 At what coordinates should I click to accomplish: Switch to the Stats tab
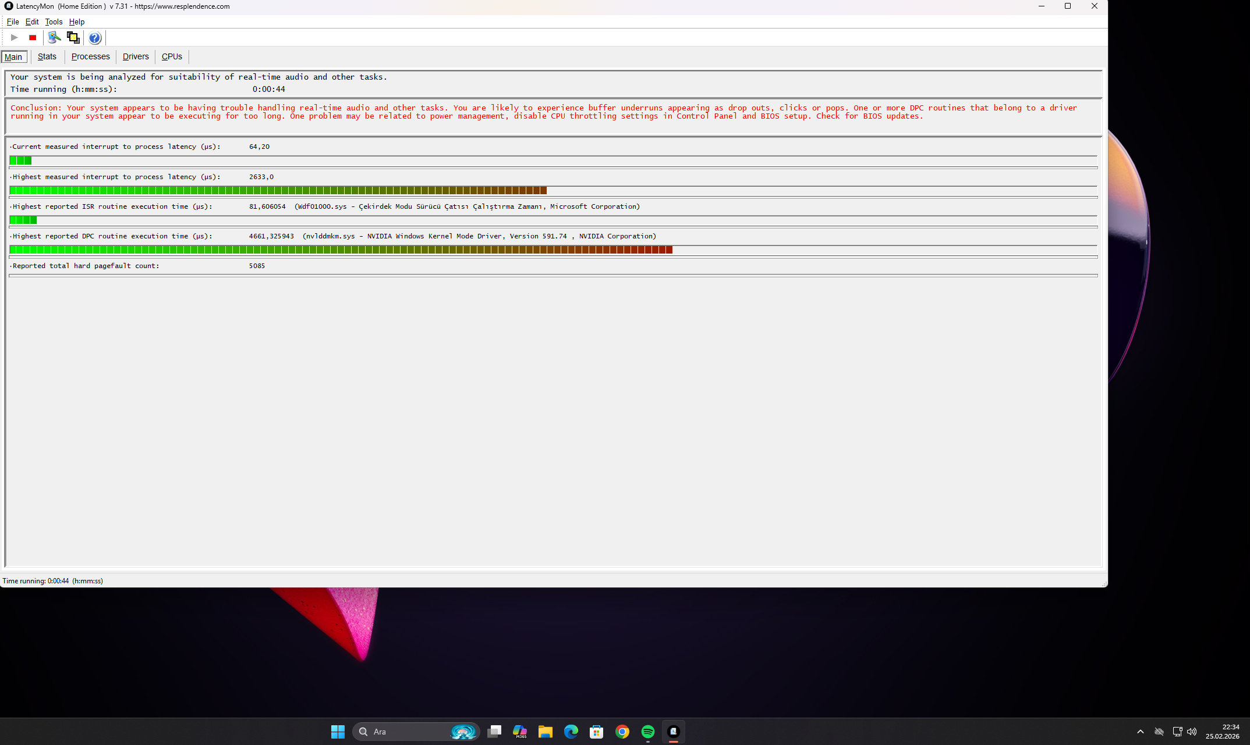click(x=47, y=56)
